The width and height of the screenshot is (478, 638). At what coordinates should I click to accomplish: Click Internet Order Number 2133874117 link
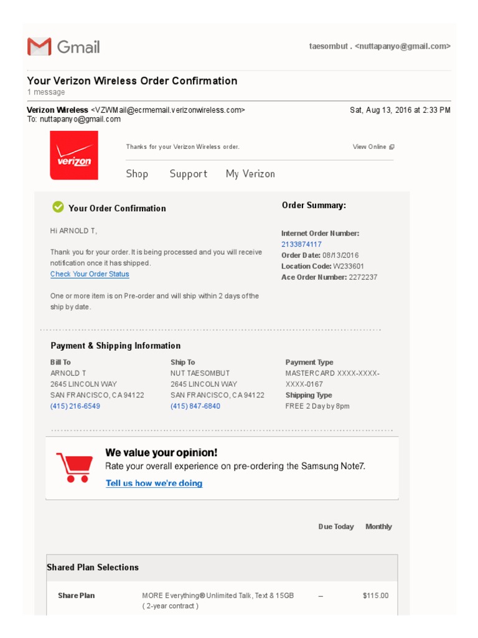[301, 244]
